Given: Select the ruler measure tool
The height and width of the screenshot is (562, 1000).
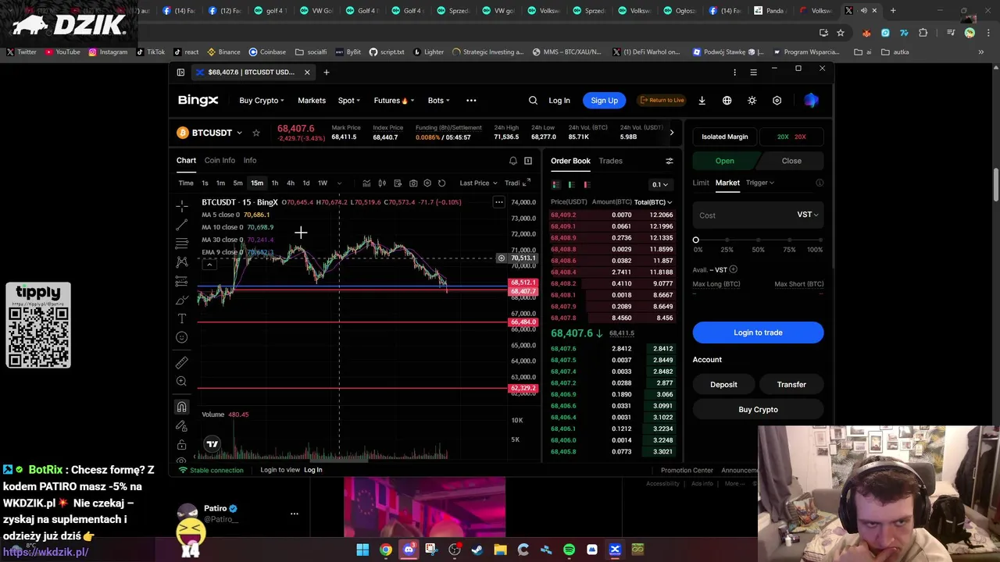Looking at the screenshot, I should point(181,363).
